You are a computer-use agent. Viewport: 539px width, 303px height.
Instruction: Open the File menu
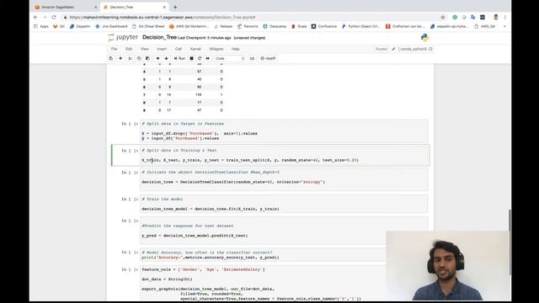coord(115,49)
